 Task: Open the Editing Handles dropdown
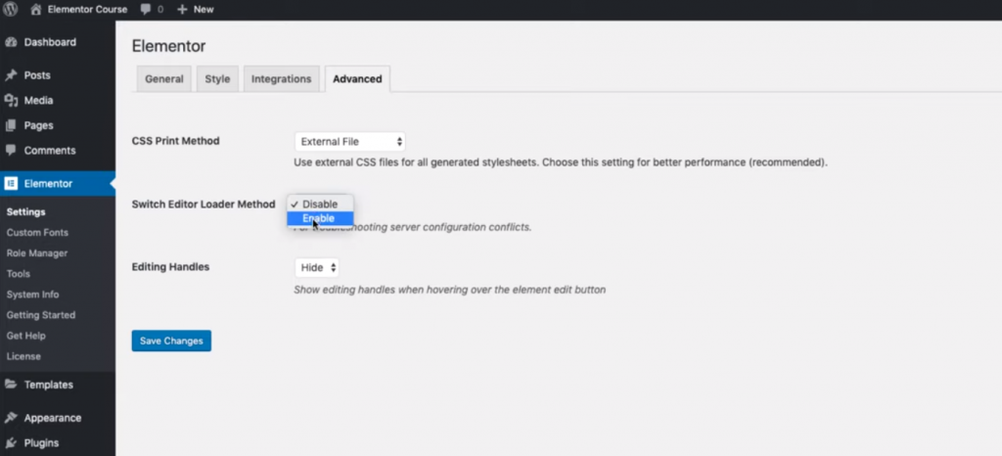point(317,267)
